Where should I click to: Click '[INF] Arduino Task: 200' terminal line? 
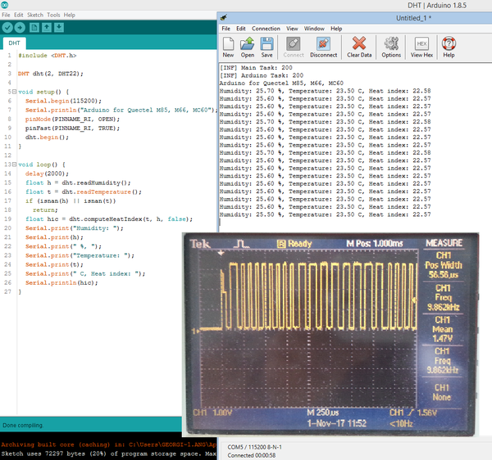pyautogui.click(x=262, y=75)
